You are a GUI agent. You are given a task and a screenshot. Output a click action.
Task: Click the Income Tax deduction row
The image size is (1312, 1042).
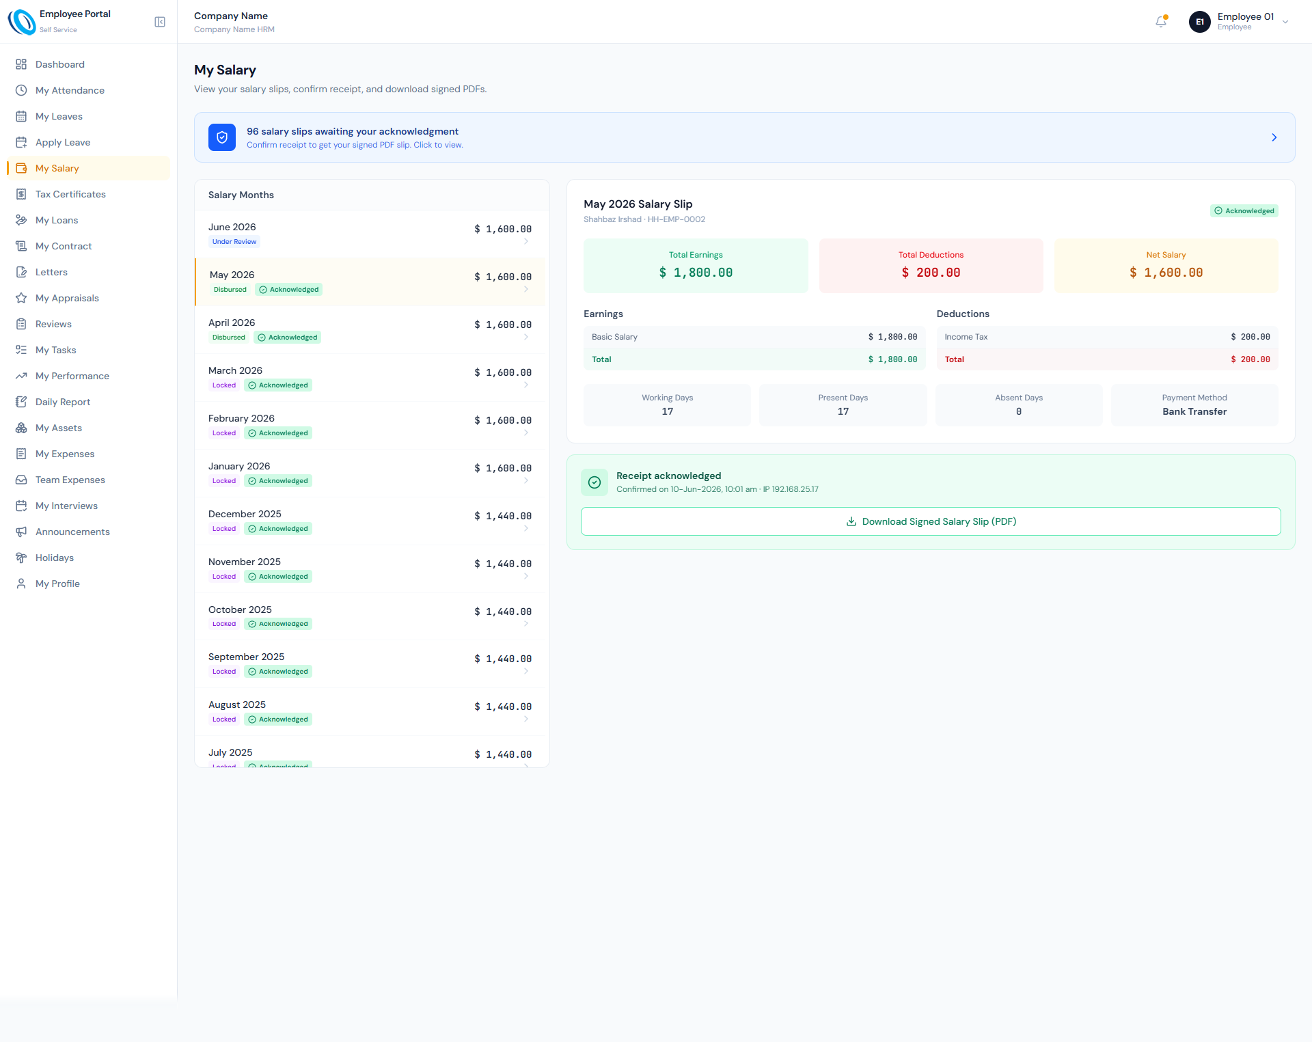point(1107,337)
